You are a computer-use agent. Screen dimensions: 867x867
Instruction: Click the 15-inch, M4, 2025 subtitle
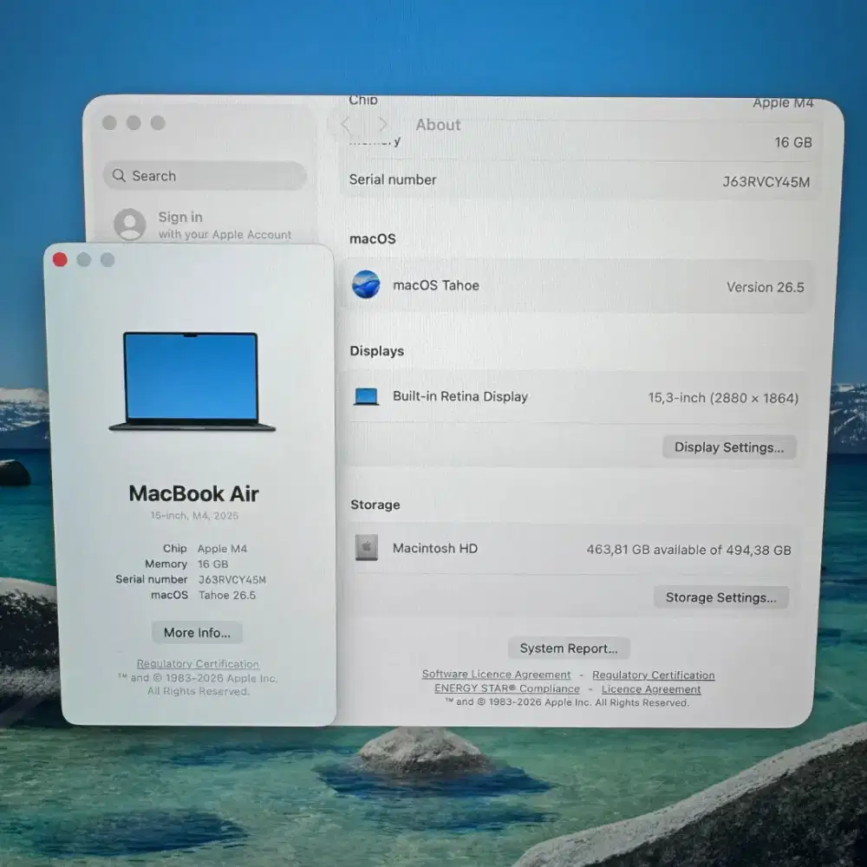pyautogui.click(x=194, y=515)
